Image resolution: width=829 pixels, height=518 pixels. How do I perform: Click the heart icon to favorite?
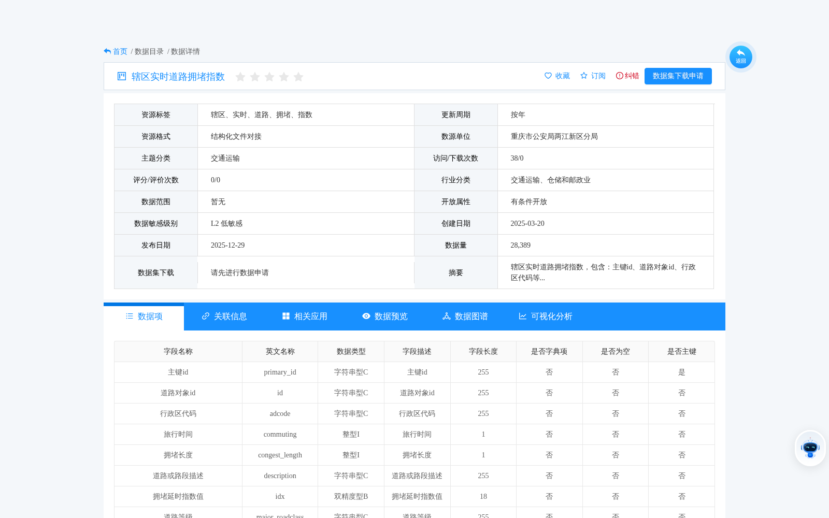[548, 76]
